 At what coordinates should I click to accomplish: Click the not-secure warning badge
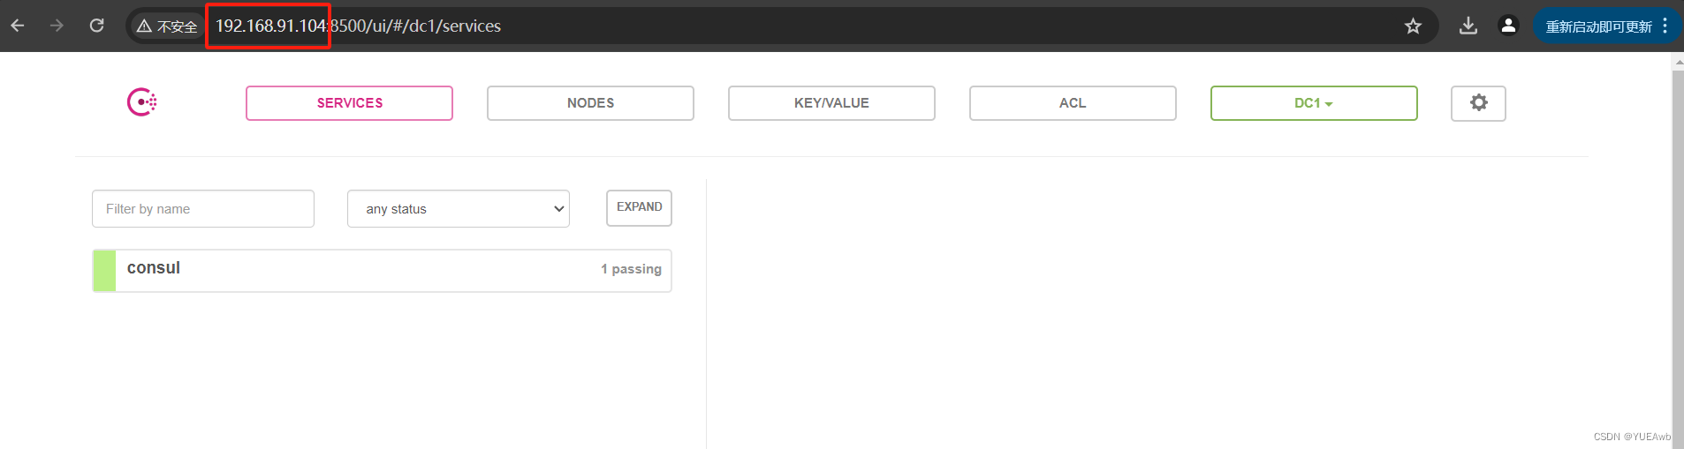pos(167,26)
